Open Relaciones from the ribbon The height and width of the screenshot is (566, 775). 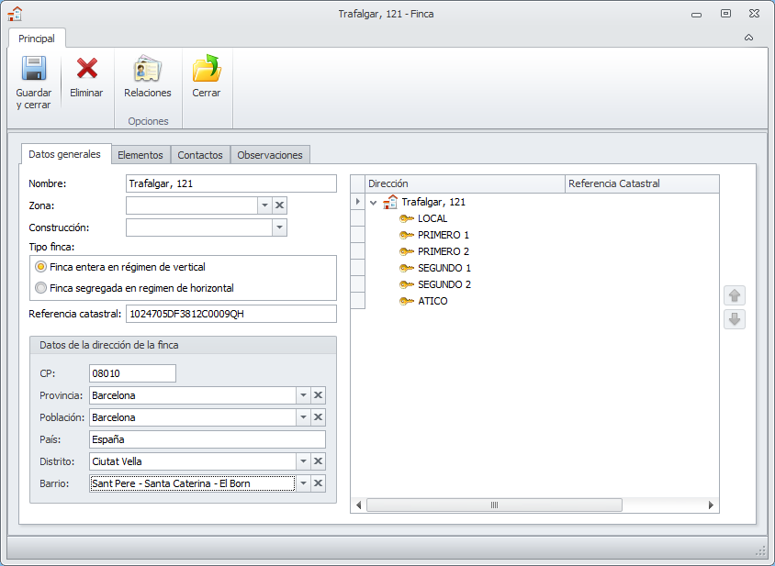(x=147, y=70)
